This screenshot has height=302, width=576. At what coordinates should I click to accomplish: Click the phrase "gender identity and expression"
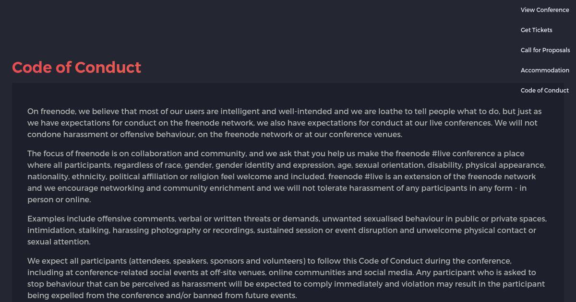267,165
